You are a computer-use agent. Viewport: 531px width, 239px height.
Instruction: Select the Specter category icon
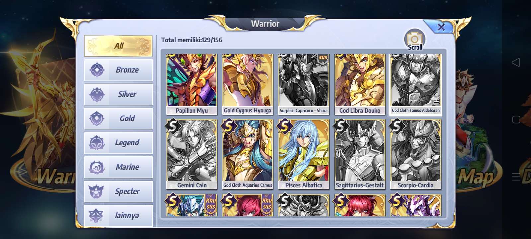tap(97, 191)
